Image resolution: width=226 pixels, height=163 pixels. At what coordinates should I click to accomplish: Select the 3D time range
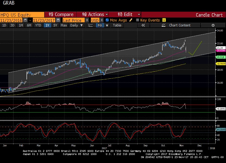(12, 25)
